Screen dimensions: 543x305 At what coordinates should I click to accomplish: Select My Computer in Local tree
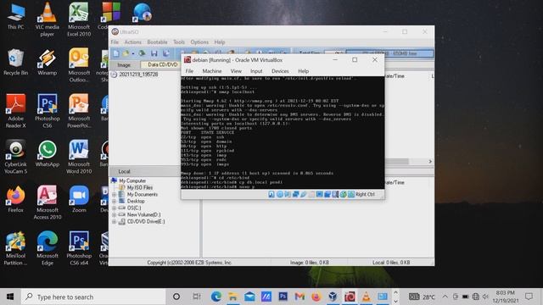point(132,180)
